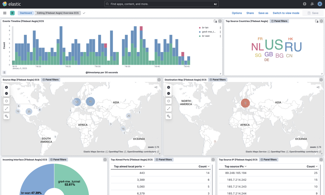This screenshot has height=195, width=325.
Task: Open the Options menu
Action: click(x=237, y=13)
